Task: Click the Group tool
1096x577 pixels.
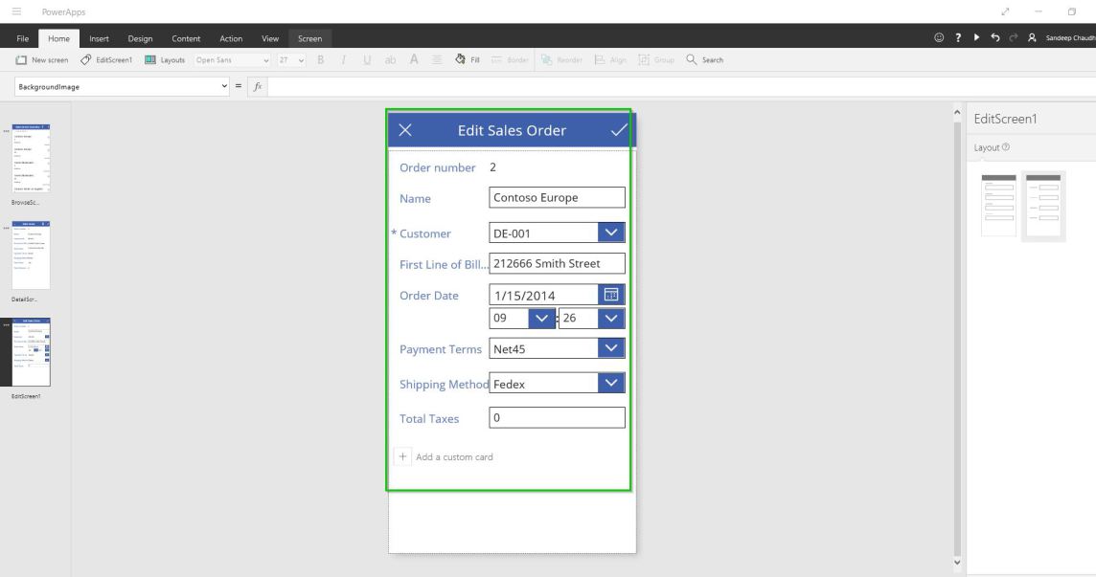Action: click(x=655, y=60)
